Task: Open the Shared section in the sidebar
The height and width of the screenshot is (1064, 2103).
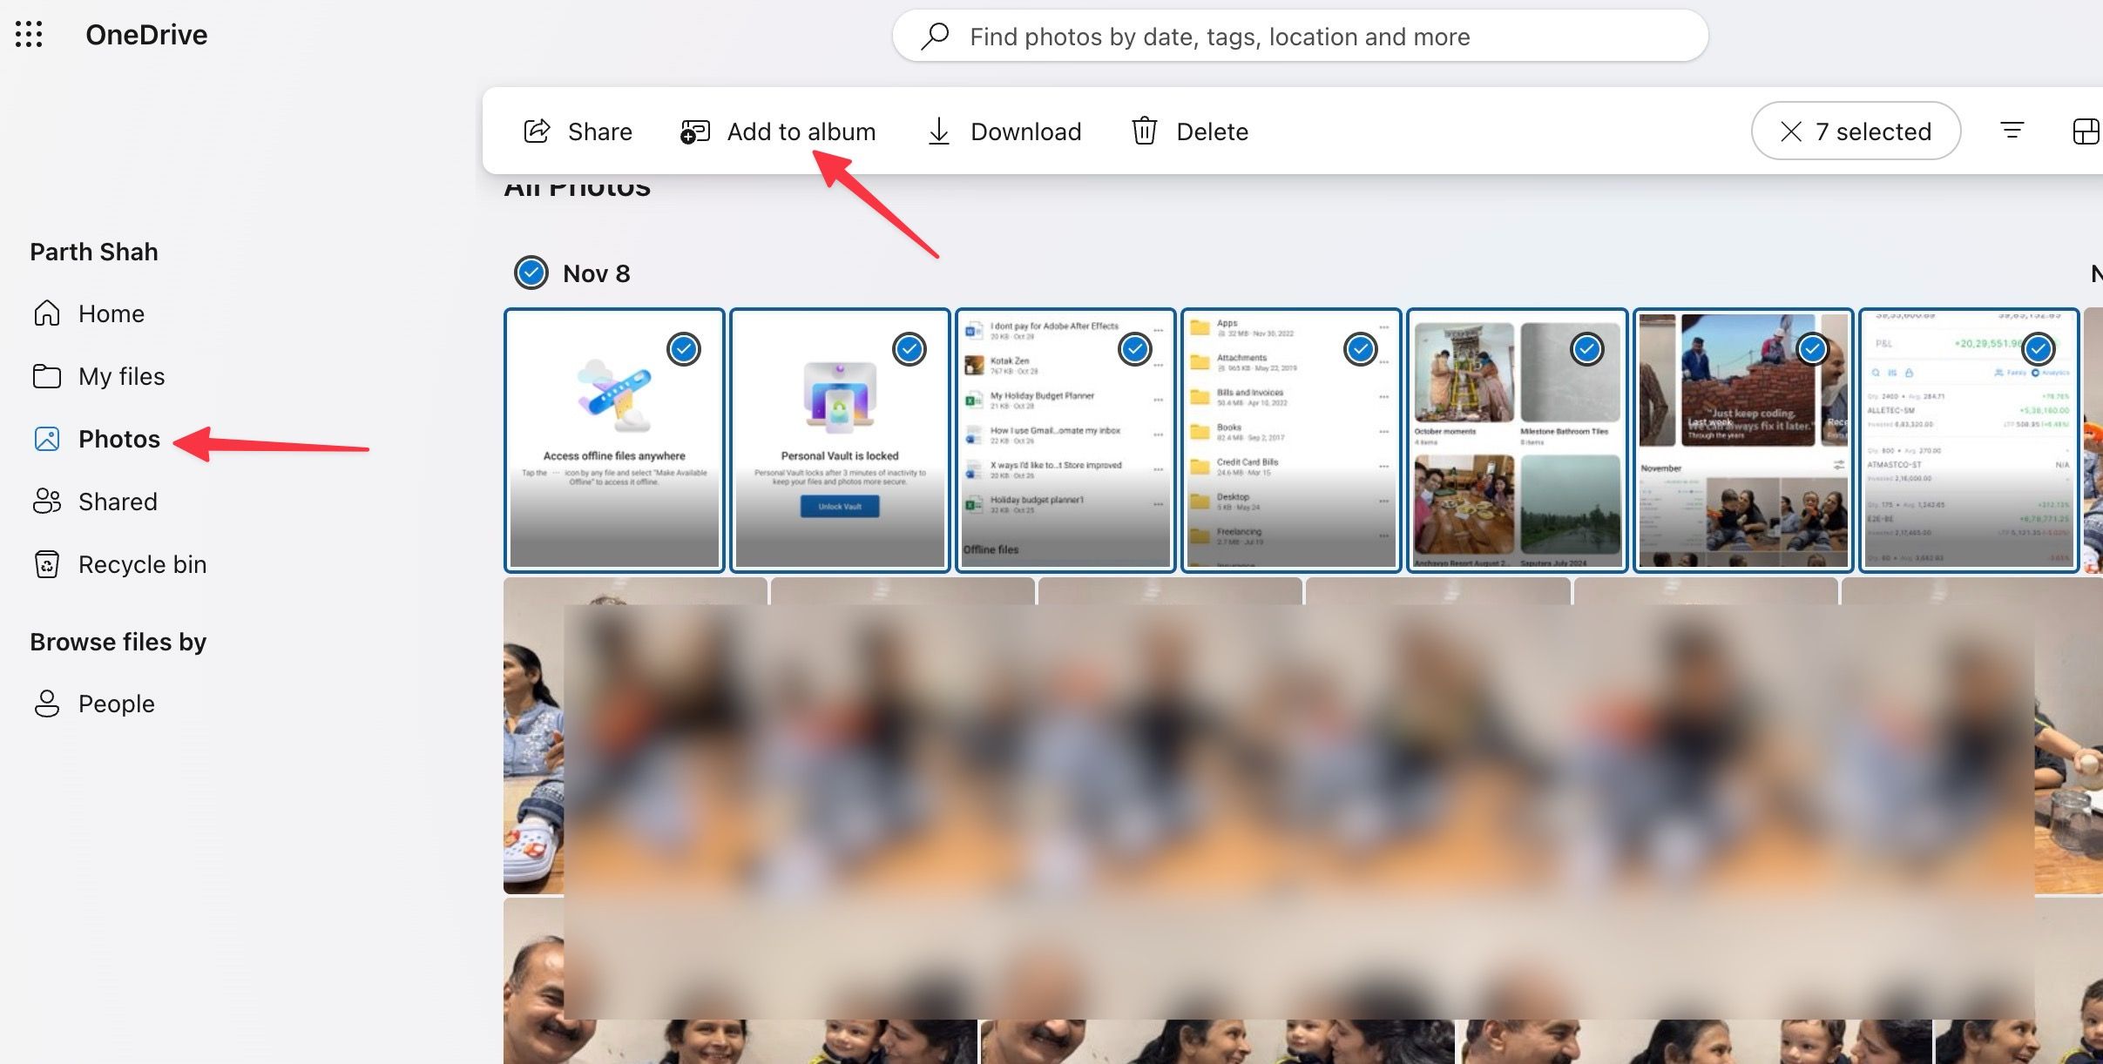Action: (x=117, y=502)
